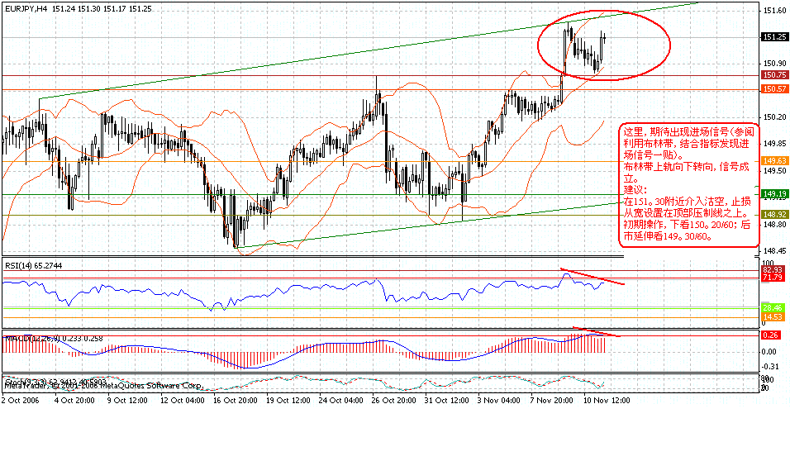The height and width of the screenshot is (461, 790).
Task: Click the 2 Oct 2006 date label
Action: coord(20,401)
